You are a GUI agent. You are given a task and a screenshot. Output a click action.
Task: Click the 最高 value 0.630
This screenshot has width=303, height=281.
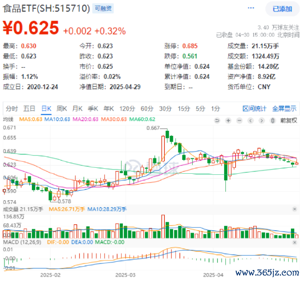[x=29, y=46]
